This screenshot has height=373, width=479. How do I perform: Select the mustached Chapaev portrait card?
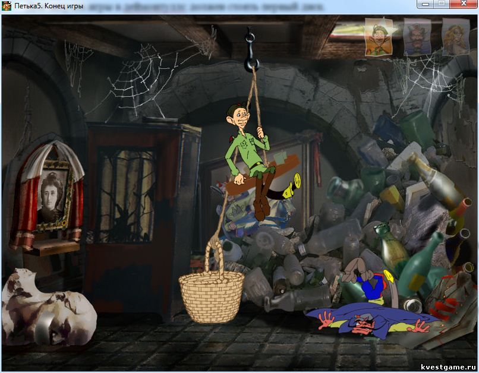point(417,36)
